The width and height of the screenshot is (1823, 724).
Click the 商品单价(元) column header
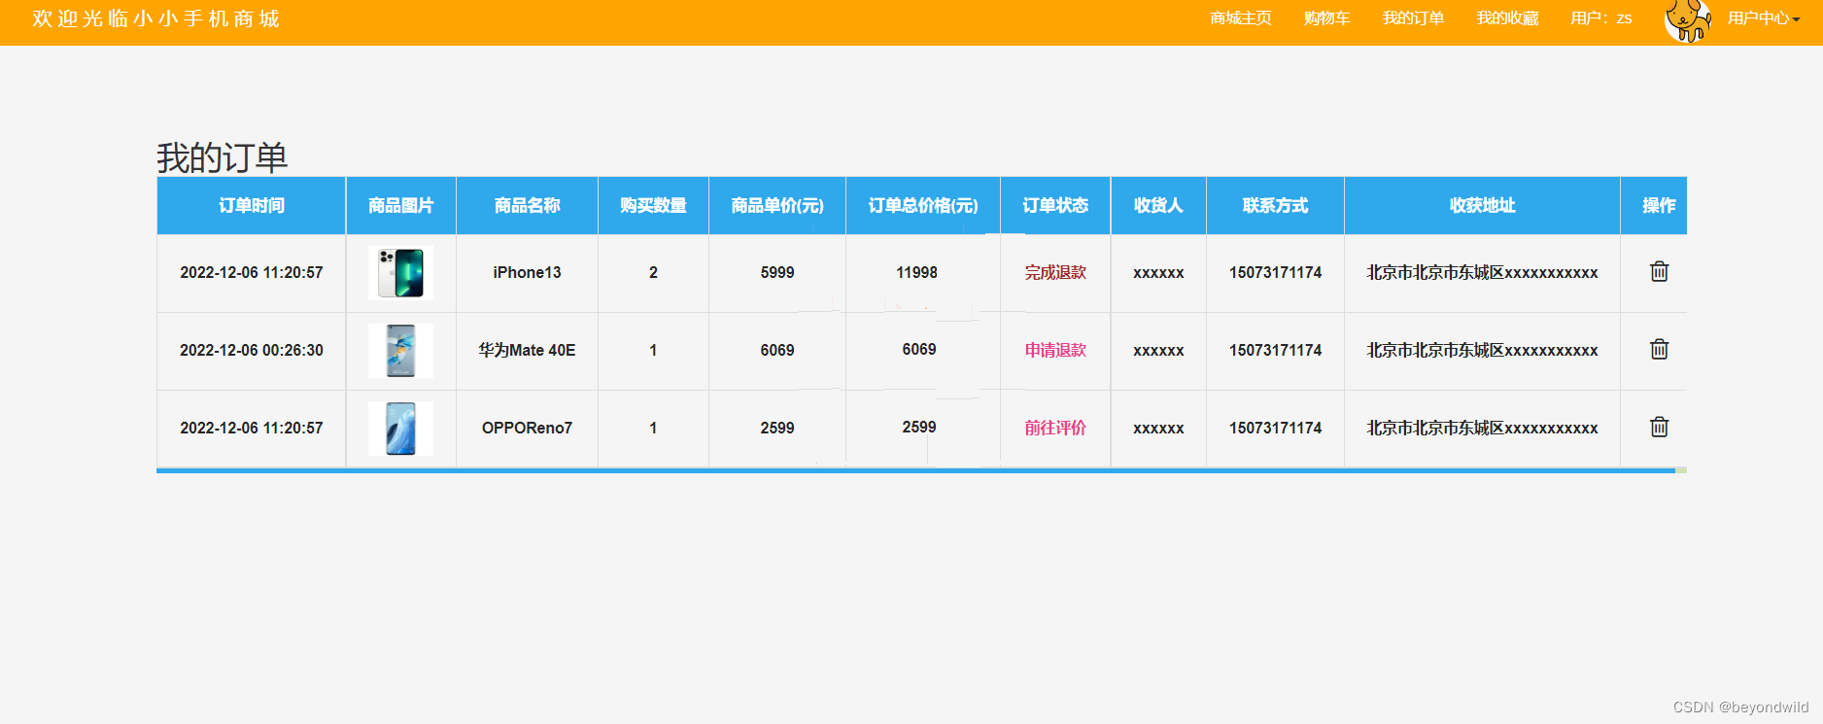pyautogui.click(x=777, y=206)
